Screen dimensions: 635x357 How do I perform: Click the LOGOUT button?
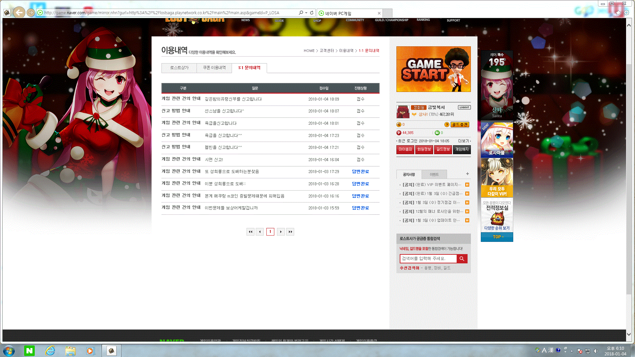tap(464, 108)
